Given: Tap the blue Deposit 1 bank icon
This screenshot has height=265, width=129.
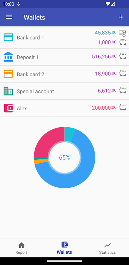Looking at the screenshot, I should tap(8, 57).
